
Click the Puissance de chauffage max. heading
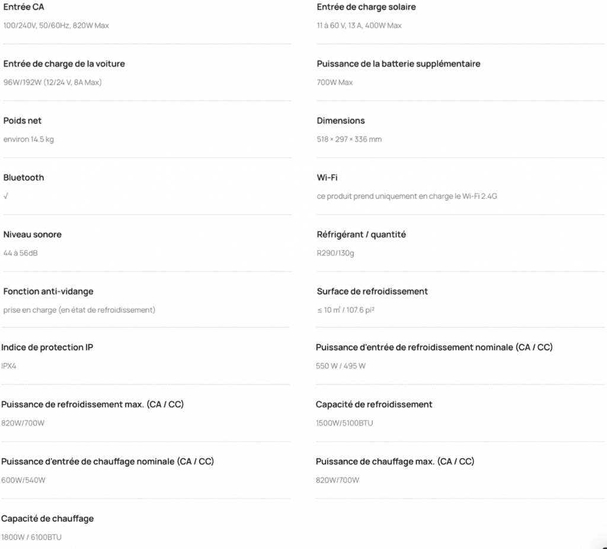pyautogui.click(x=395, y=461)
